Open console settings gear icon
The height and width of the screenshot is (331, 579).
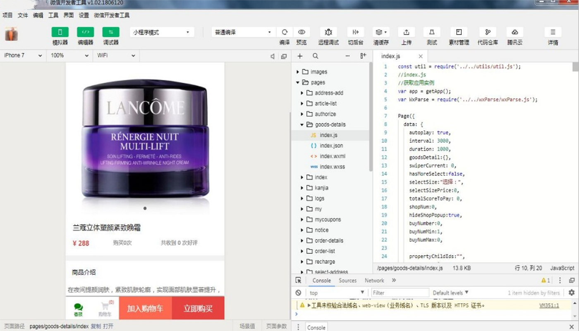click(572, 293)
